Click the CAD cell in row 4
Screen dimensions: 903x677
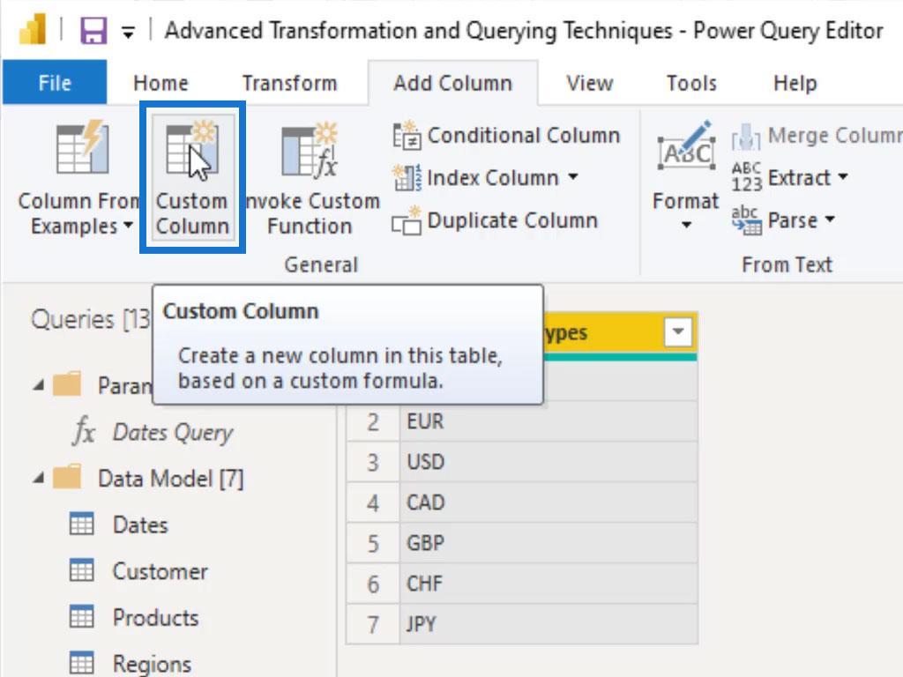tap(549, 502)
